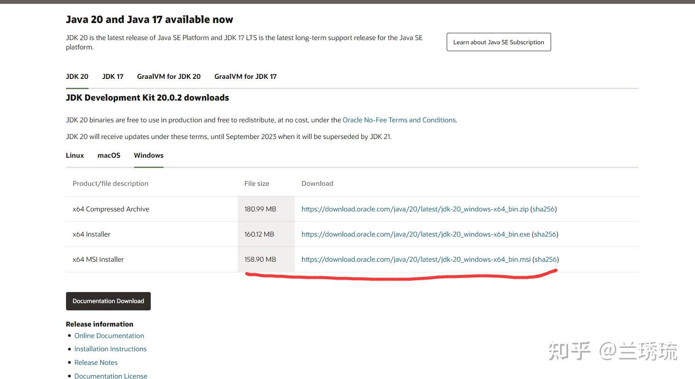Open the Documentation License link
Viewport: 695px width, 379px height.
[111, 376]
